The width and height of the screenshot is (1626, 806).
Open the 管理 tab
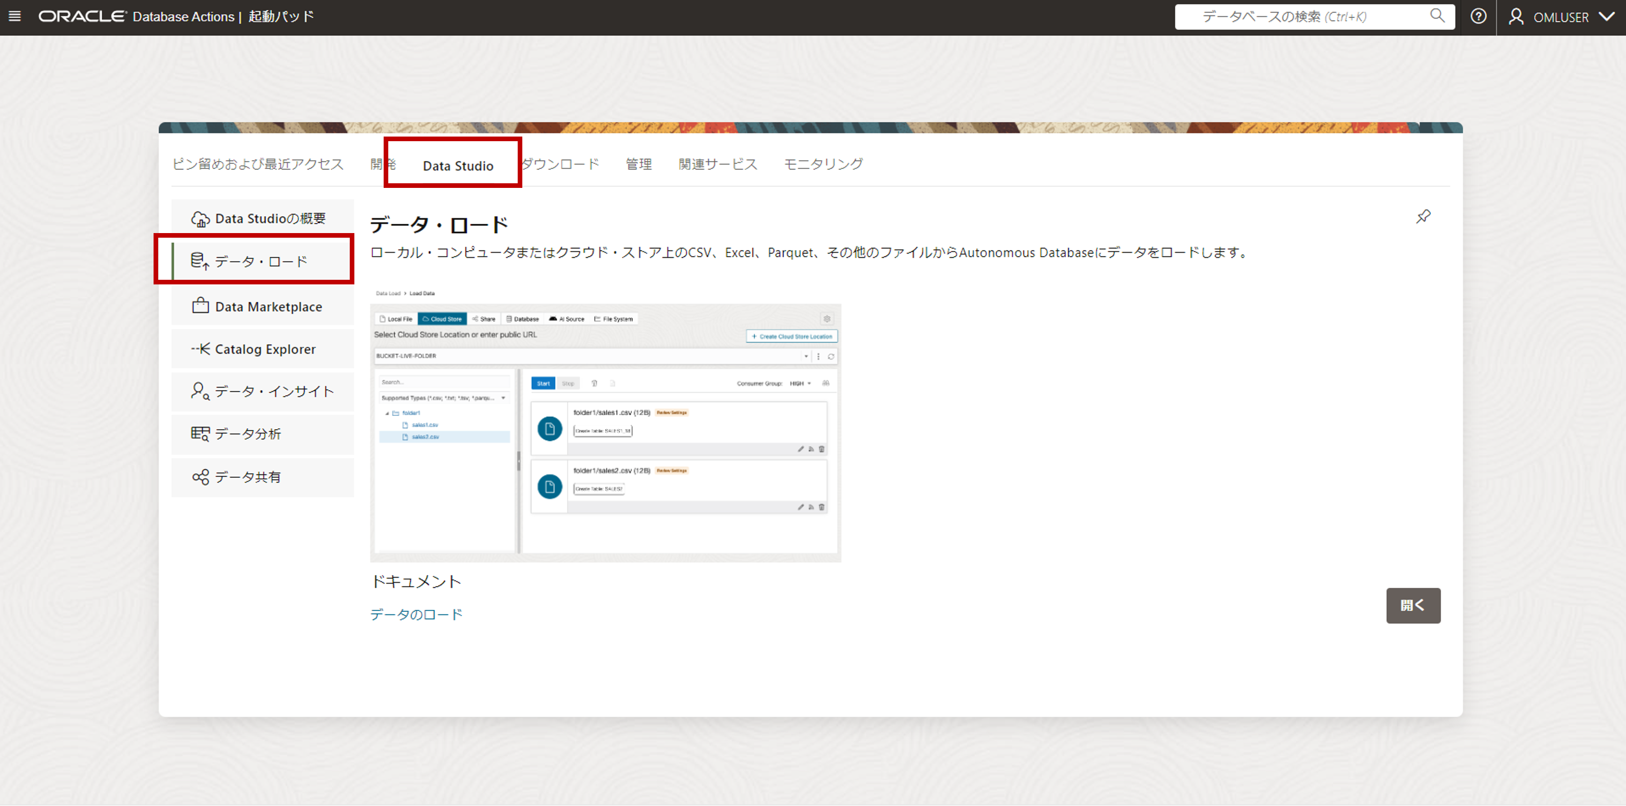click(x=638, y=164)
